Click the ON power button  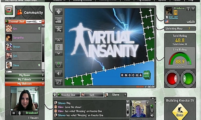pyautogui.click(x=9, y=10)
